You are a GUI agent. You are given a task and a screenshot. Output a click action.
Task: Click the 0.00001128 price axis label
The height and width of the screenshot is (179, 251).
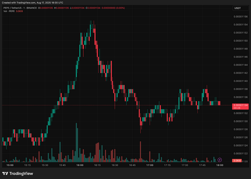(241, 129)
